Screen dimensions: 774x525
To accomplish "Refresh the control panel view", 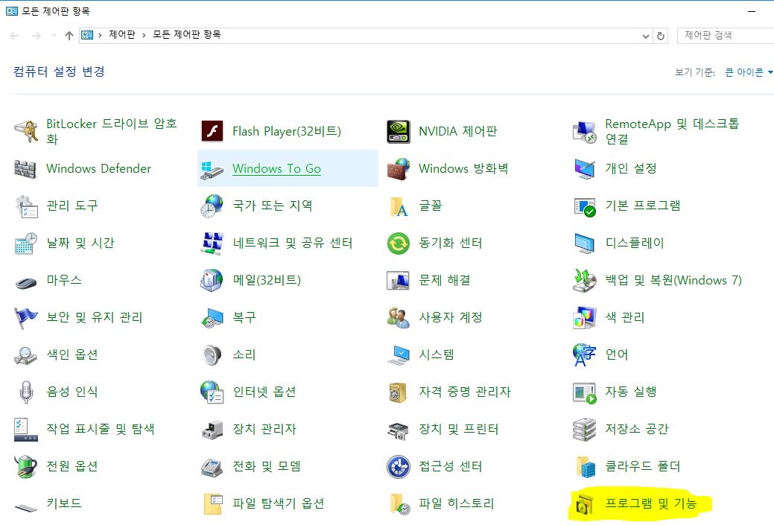I will 661,36.
